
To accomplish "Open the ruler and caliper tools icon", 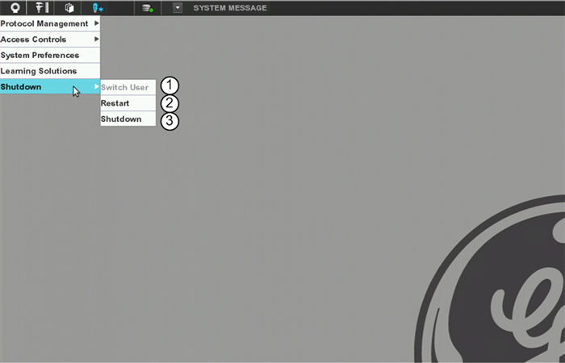I will [x=42, y=8].
